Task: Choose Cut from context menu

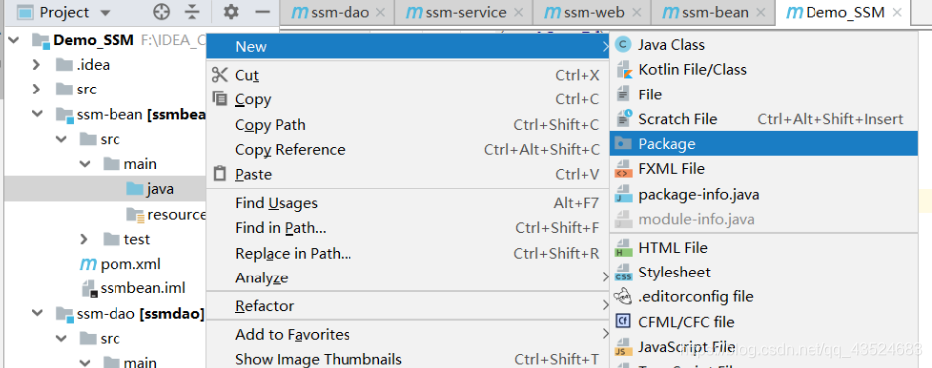Action: [408, 75]
